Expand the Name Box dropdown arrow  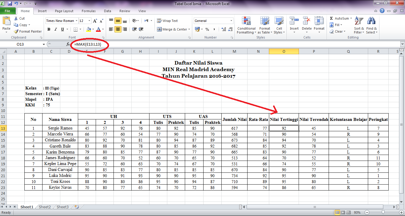point(44,44)
